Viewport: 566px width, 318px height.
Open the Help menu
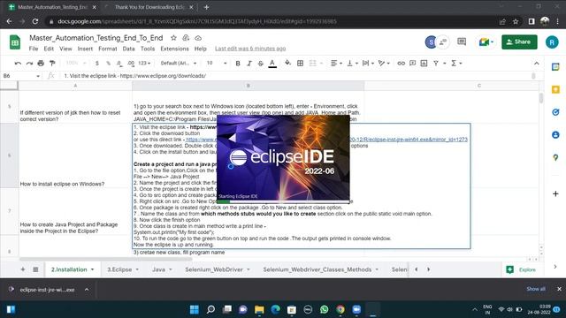(x=201, y=49)
